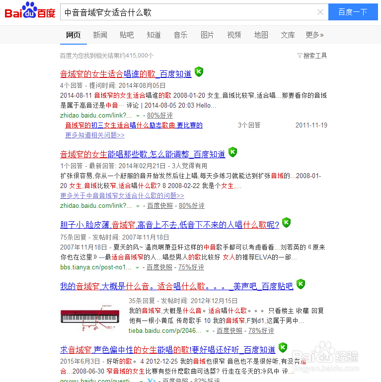
Task: Expand dropdown arrow after tieba.baidu.com URL
Action: pyautogui.click(x=207, y=331)
